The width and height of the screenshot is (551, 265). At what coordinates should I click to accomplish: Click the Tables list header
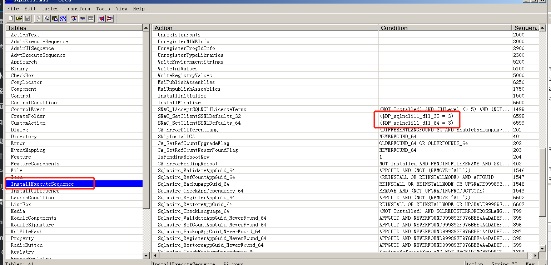click(74, 28)
